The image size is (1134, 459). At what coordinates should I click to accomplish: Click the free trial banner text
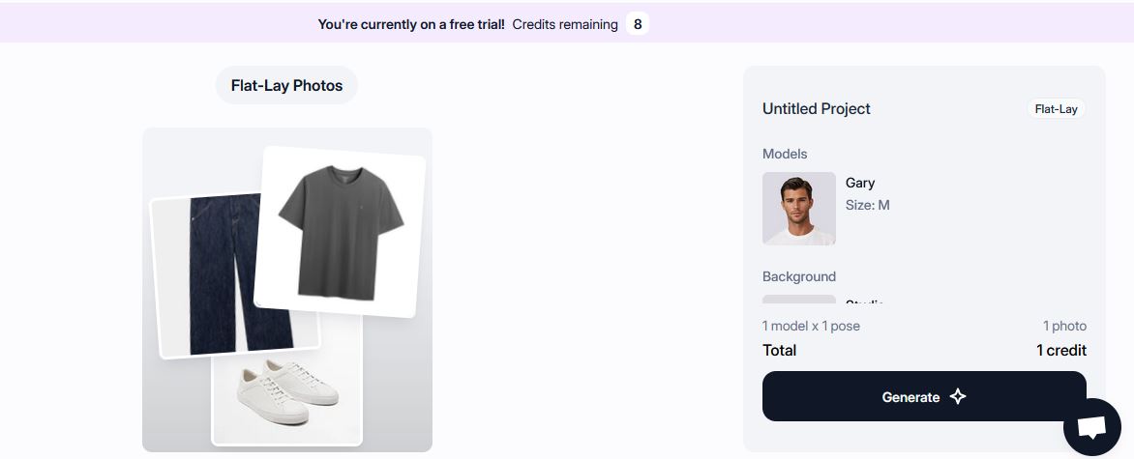click(411, 24)
